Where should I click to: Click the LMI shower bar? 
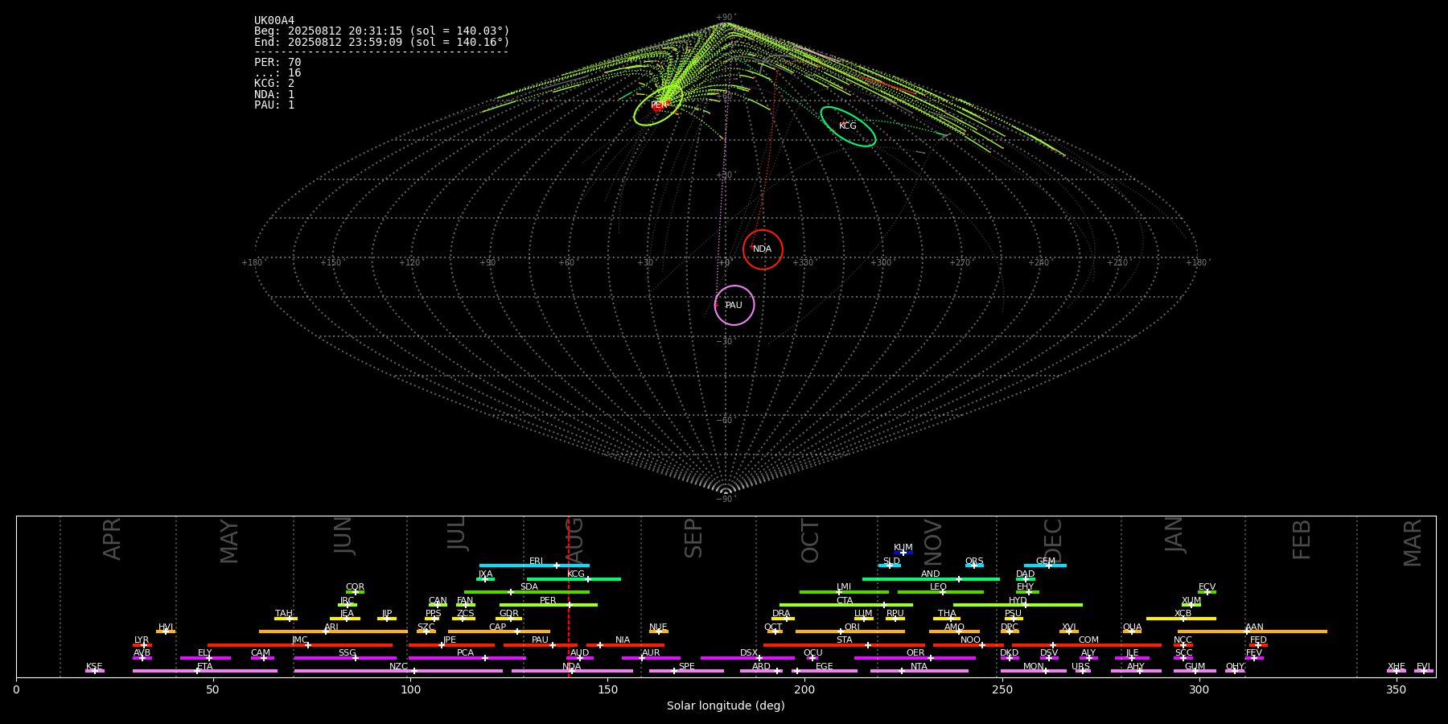(x=844, y=592)
